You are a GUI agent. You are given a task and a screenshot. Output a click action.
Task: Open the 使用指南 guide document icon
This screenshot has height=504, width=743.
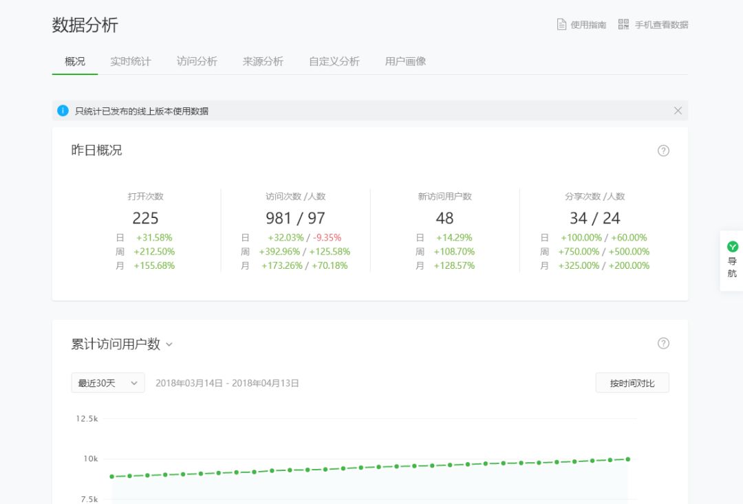561,24
